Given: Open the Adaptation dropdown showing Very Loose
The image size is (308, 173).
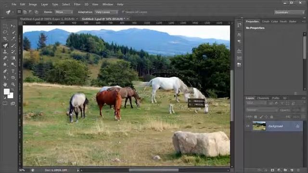Looking at the screenshot, I should point(106,12).
